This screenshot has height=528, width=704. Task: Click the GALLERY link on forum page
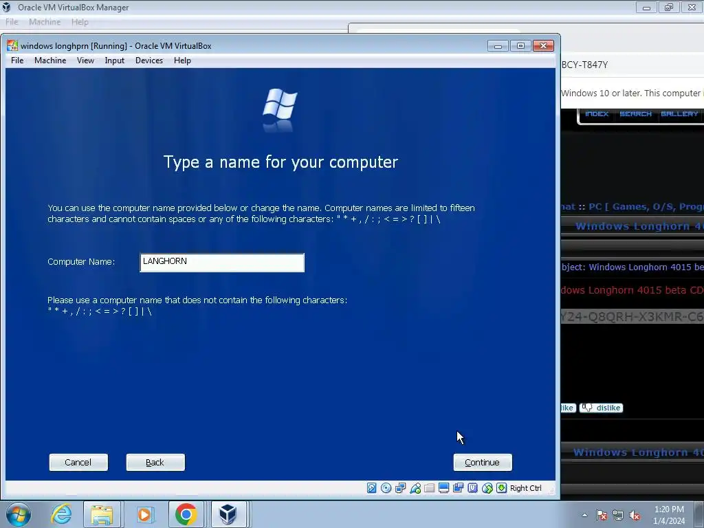679,113
